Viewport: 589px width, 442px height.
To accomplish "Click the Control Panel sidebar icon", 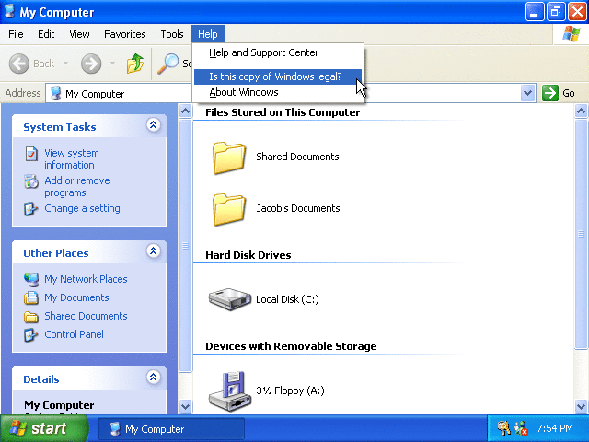I will click(30, 335).
